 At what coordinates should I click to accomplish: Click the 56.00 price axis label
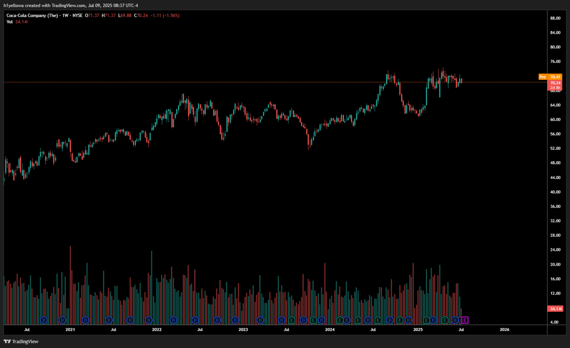(x=555, y=134)
